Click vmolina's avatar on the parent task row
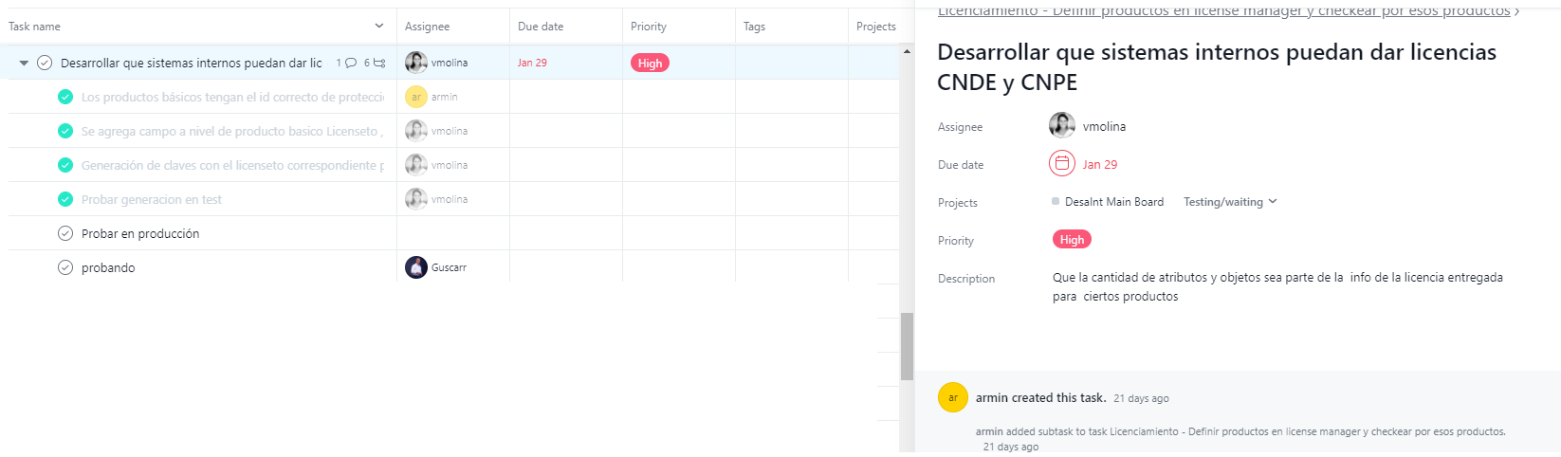 416,63
